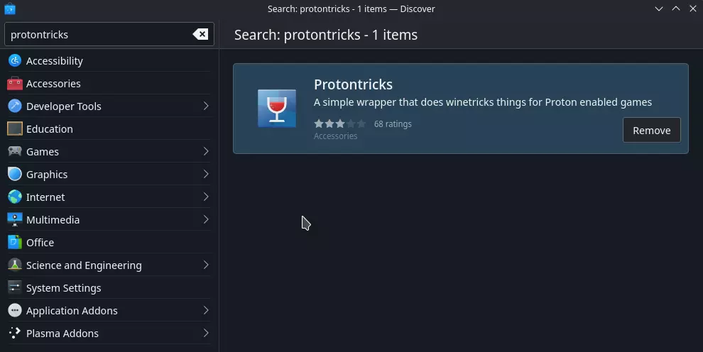Clear the search field text

pos(200,34)
